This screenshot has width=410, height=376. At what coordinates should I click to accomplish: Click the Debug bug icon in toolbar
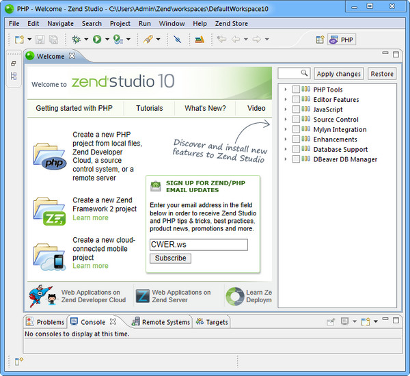(76, 40)
